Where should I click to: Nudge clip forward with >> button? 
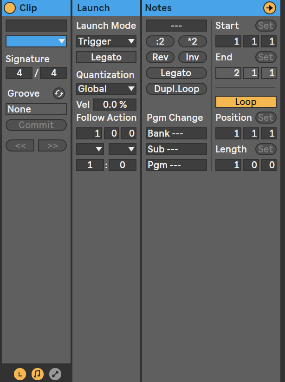52,145
